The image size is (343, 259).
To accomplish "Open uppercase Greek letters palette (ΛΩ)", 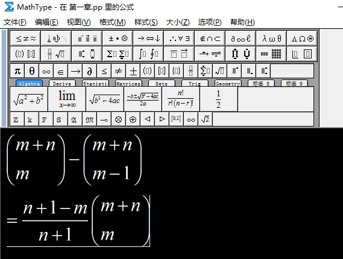I will tap(302, 39).
